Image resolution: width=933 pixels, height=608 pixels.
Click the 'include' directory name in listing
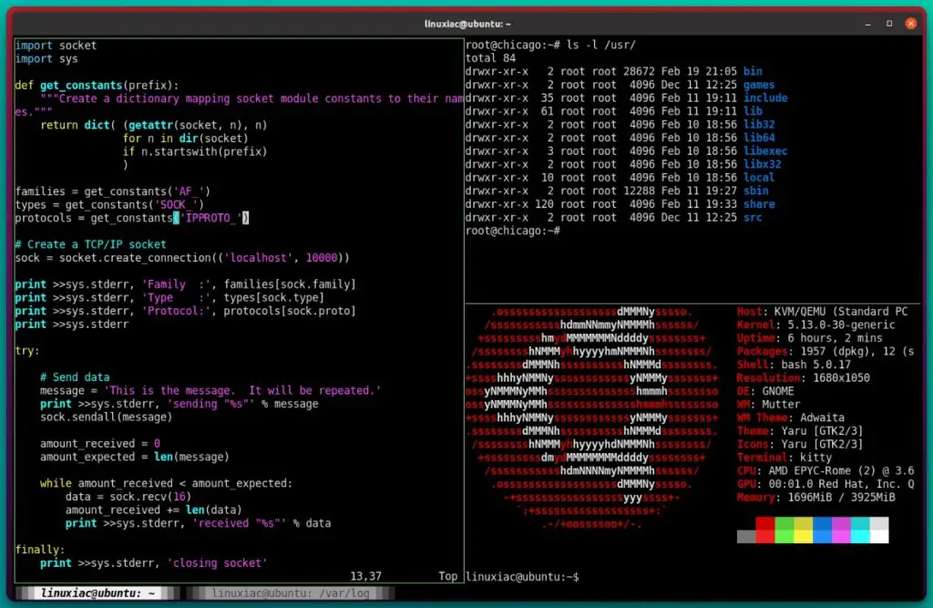pos(765,98)
